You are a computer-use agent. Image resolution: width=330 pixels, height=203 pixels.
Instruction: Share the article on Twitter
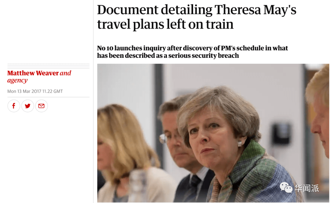tap(28, 106)
